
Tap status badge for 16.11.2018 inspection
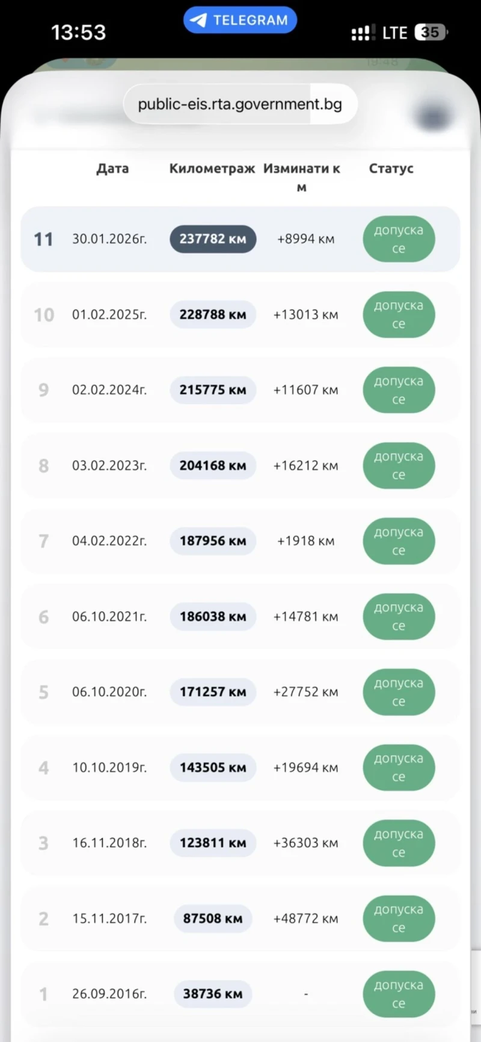[399, 843]
